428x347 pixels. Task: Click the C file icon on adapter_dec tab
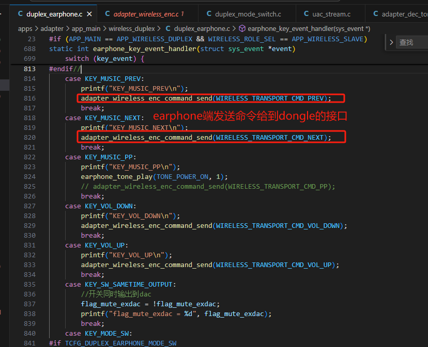376,13
